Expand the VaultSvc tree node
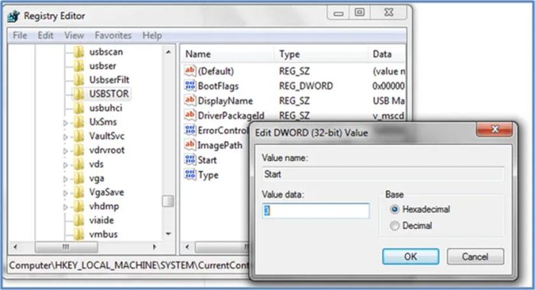Image resolution: width=535 pixels, height=290 pixels. pyautogui.click(x=66, y=137)
